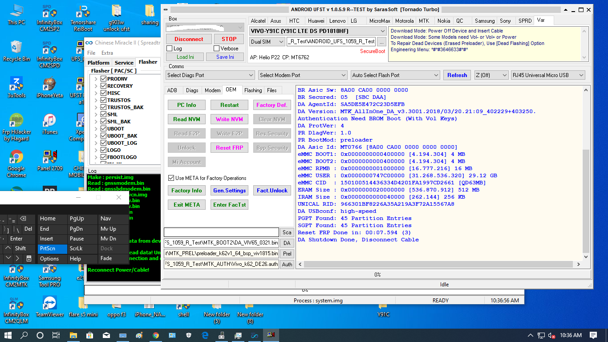Open the Recycle Bin desktop icon

[16, 51]
